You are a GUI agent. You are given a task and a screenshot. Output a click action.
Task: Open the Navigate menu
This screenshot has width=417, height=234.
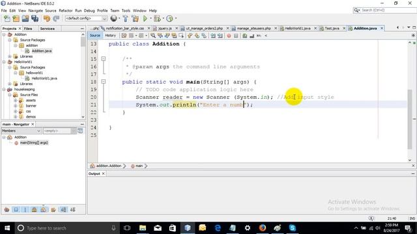(36, 10)
